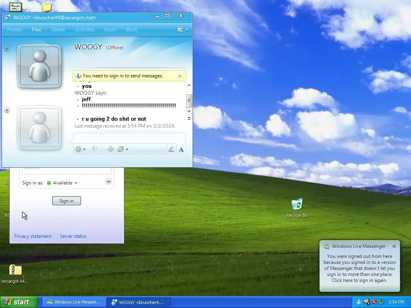The height and width of the screenshot is (308, 411).
Task: Click the WOOGY contact name header
Action: (x=88, y=47)
